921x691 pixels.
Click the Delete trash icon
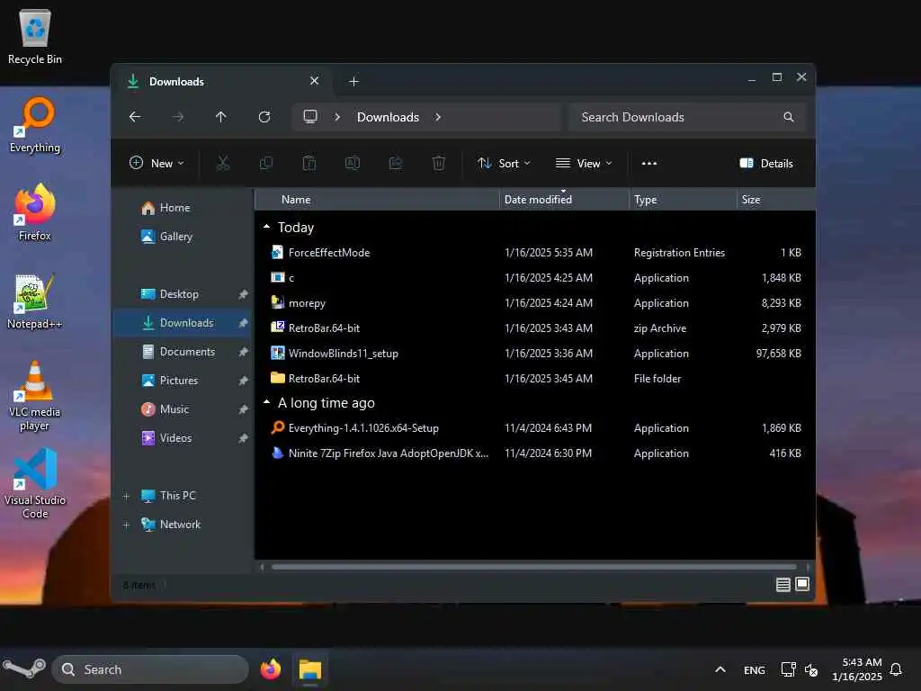click(x=439, y=164)
